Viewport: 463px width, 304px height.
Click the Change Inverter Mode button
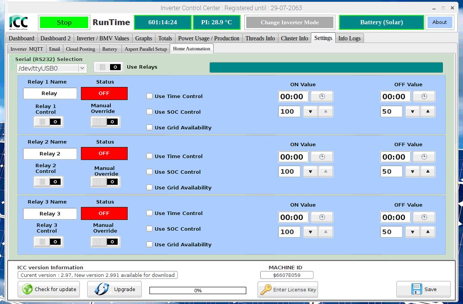tap(290, 23)
